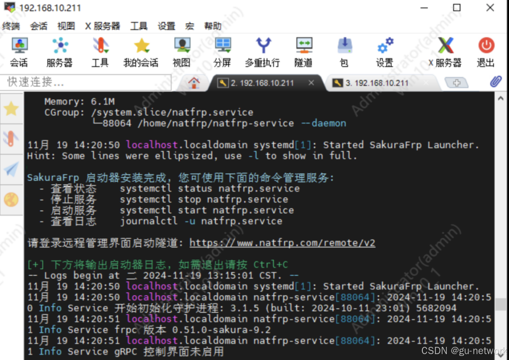Click the new tab plus button
The height and width of the screenshot is (360, 509).
456,83
